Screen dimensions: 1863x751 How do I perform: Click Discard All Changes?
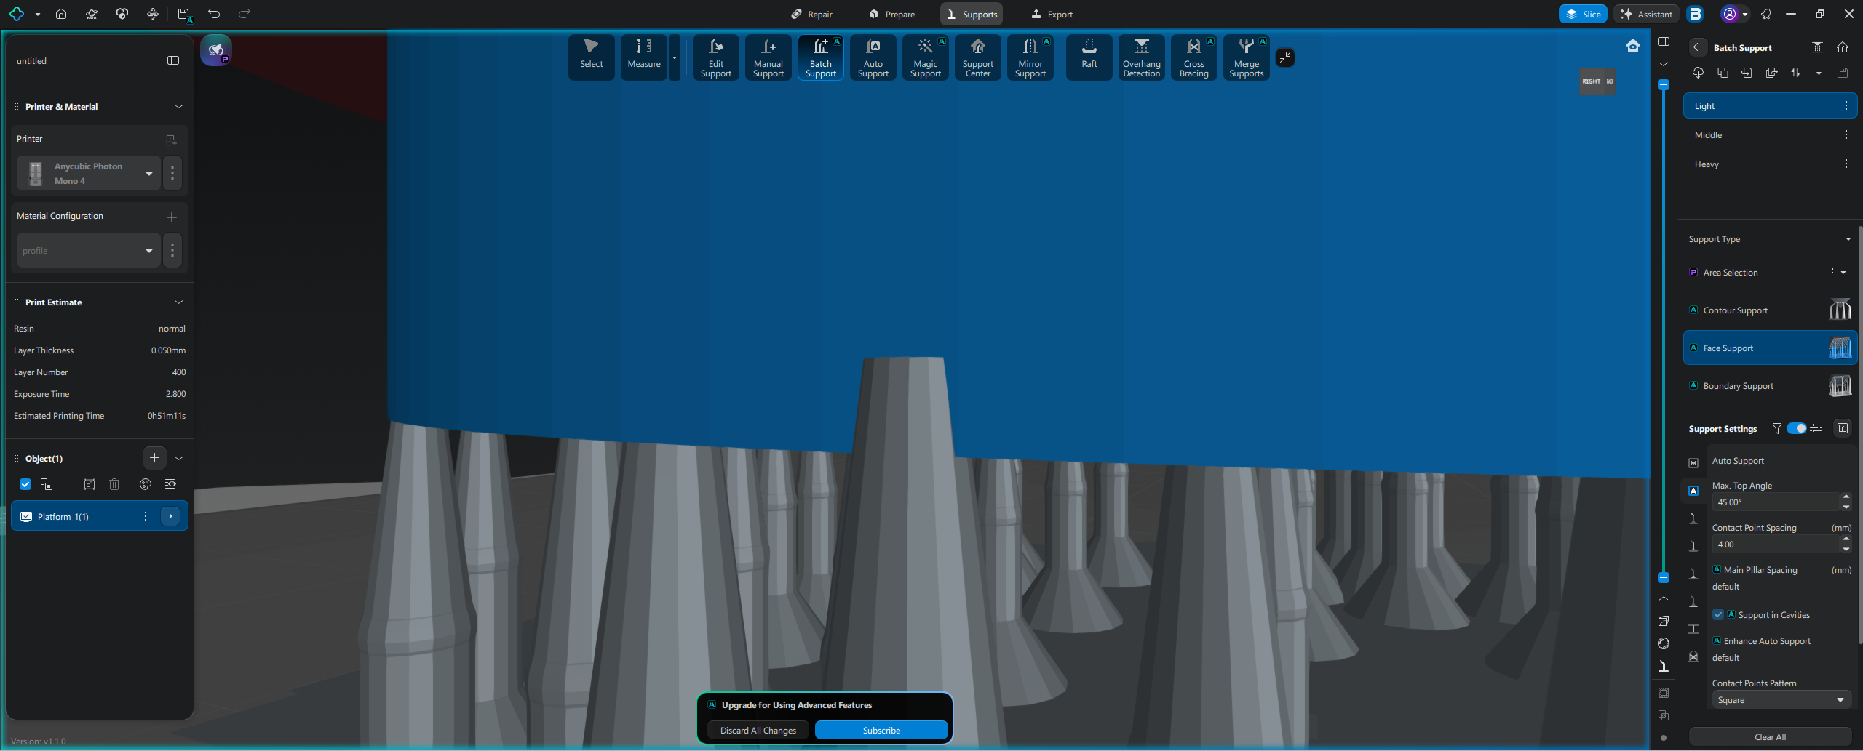coord(758,731)
